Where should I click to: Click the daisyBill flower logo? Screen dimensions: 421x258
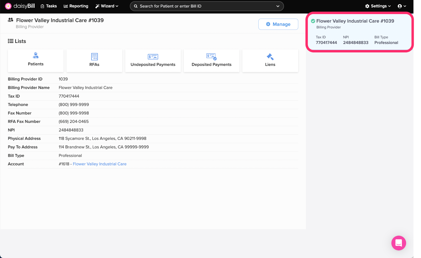point(8,6)
